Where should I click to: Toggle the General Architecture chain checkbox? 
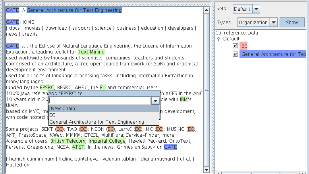[x=236, y=54]
